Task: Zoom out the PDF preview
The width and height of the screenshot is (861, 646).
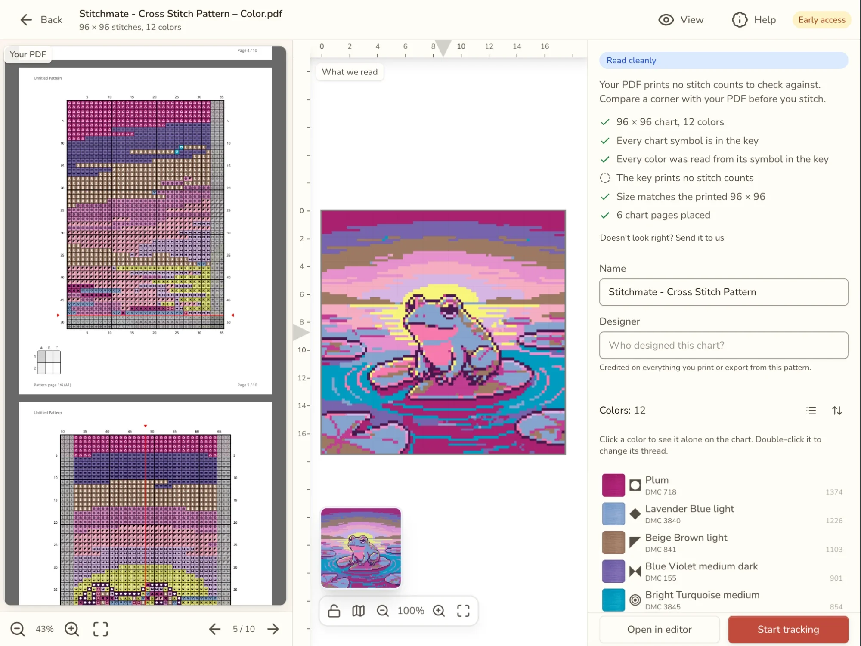Action: click(x=18, y=629)
